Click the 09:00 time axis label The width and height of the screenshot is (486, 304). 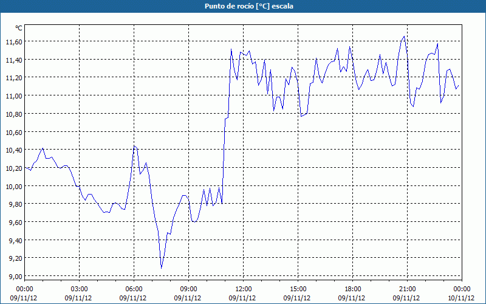tap(189, 289)
